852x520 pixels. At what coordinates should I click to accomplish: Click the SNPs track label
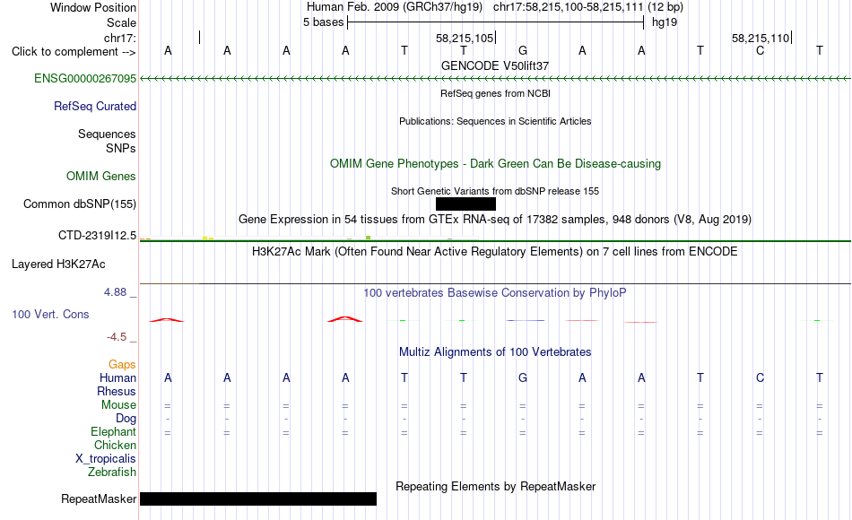click(121, 148)
